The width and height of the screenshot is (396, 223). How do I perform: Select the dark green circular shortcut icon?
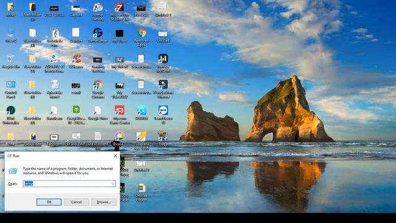pyautogui.click(x=11, y=110)
